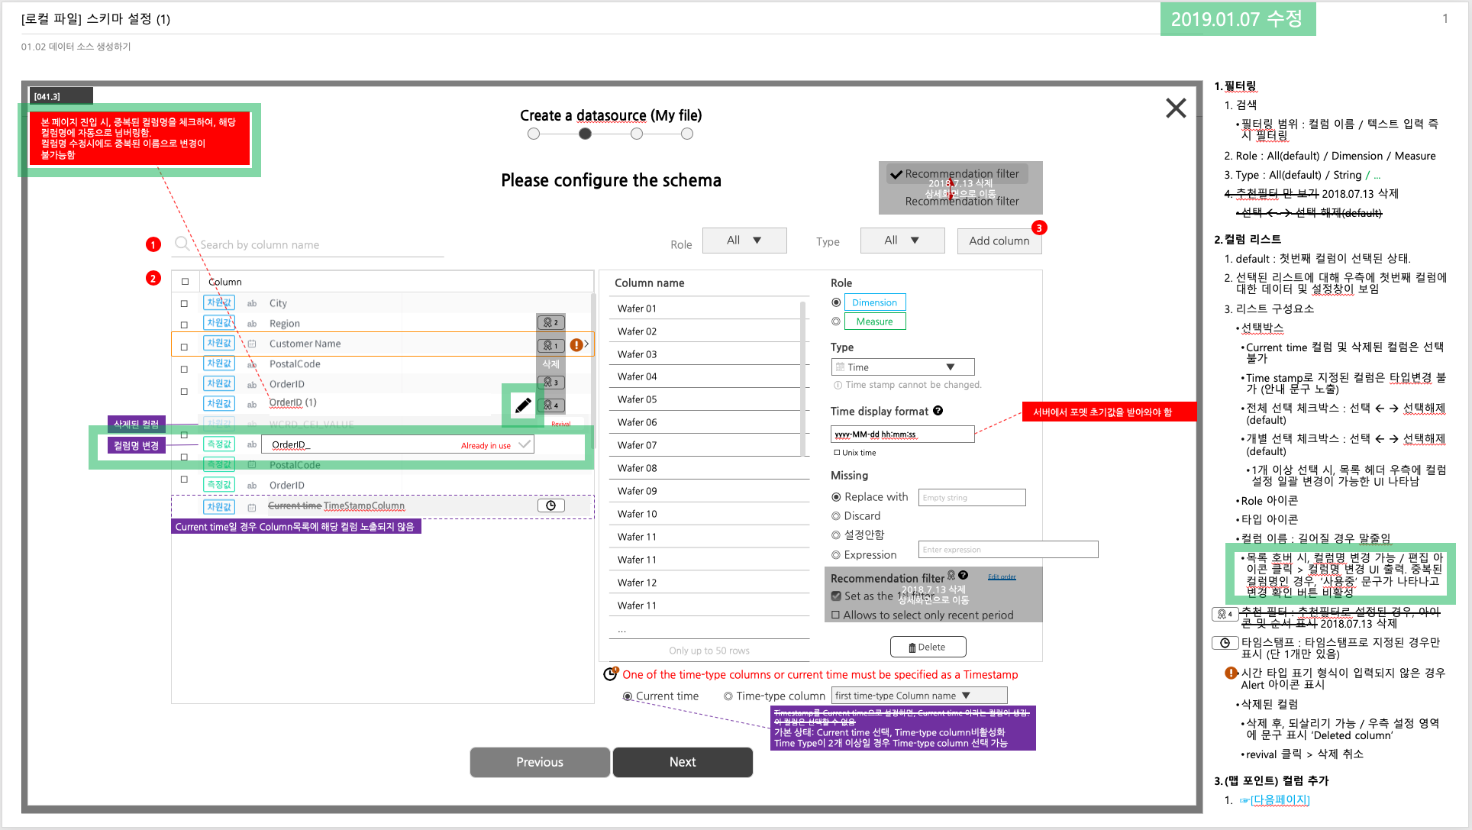Click the 'ab' text-type icon on the City row

(252, 302)
